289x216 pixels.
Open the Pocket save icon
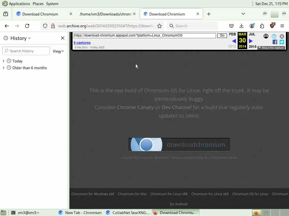coord(231,26)
